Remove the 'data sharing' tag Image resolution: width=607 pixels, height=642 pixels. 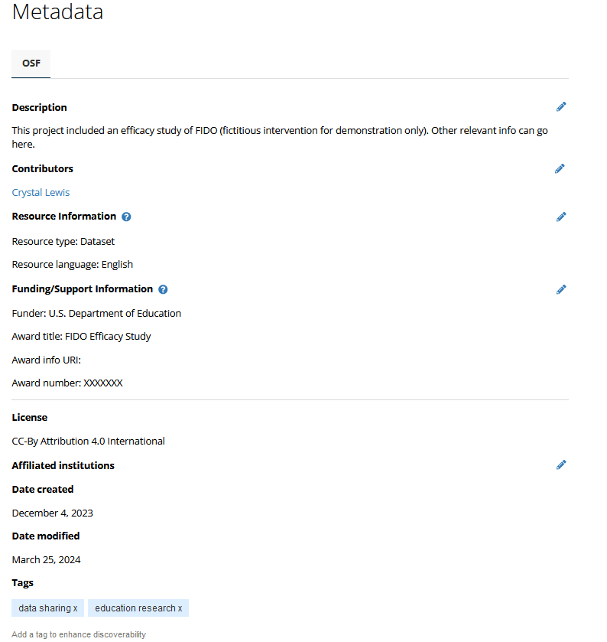75,608
